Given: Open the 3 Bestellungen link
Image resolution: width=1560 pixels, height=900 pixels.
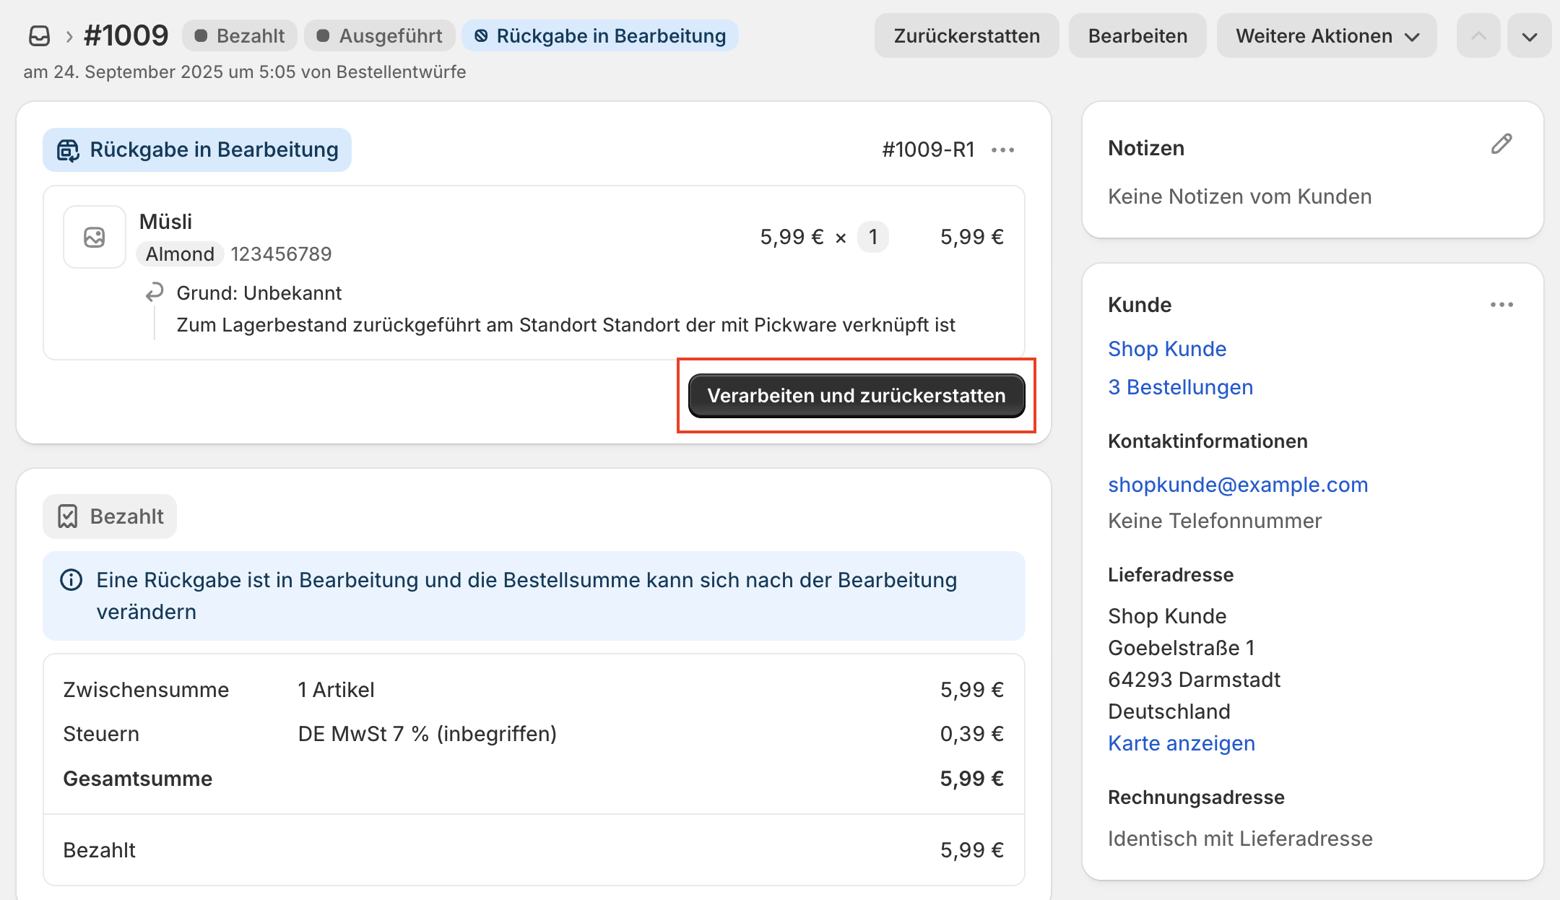Looking at the screenshot, I should (x=1181, y=387).
